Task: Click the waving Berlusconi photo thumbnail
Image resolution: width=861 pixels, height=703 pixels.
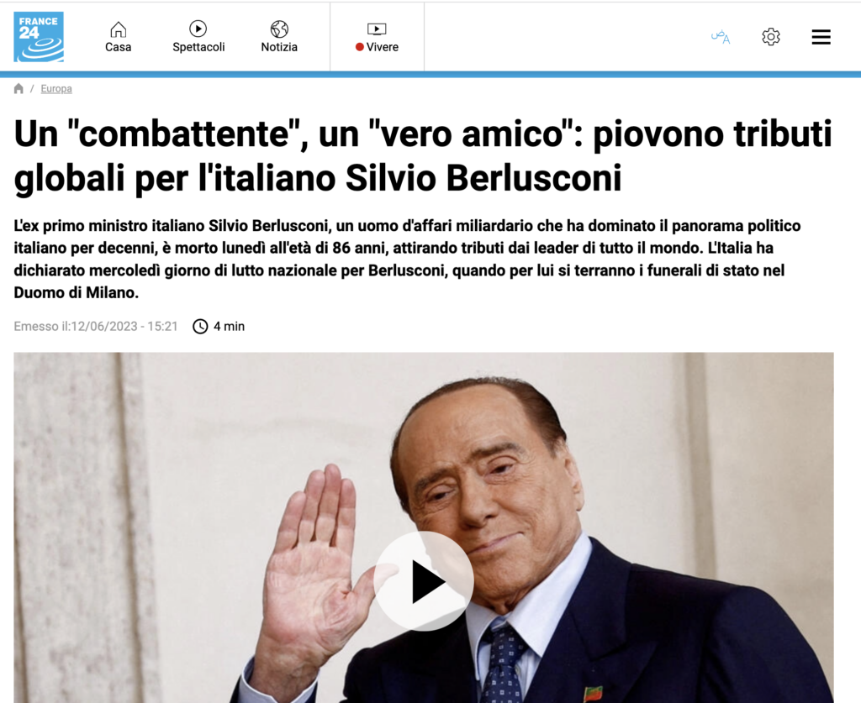Action: coord(424,527)
